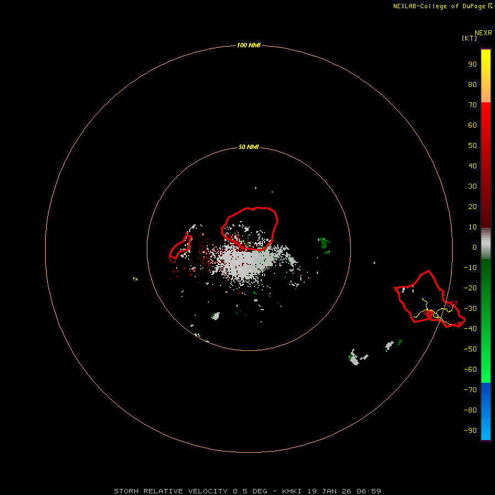Screen dimensions: 495x495
Task: Click the 90 value on the velocity scale
Action: [472, 64]
